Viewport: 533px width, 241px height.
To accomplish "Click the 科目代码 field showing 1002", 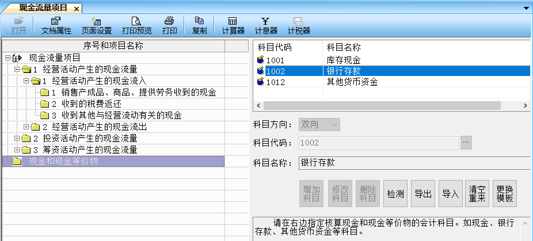I will 379,143.
